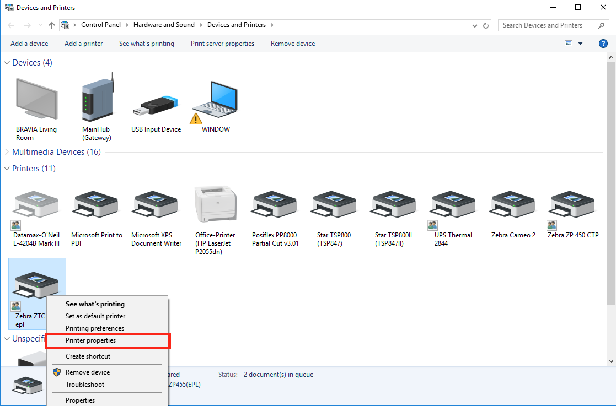Select the USB Input Device icon
This screenshot has height=406, width=616.
coord(156,105)
